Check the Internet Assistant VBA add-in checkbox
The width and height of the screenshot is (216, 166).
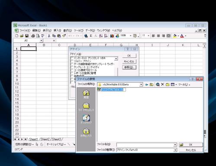[x=72, y=58]
